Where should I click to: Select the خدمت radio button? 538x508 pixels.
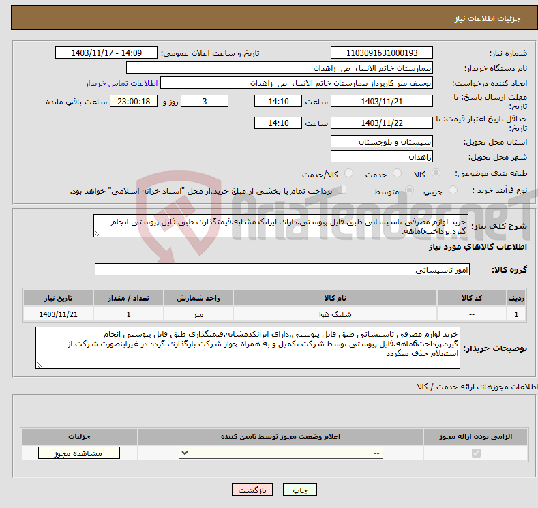point(397,173)
